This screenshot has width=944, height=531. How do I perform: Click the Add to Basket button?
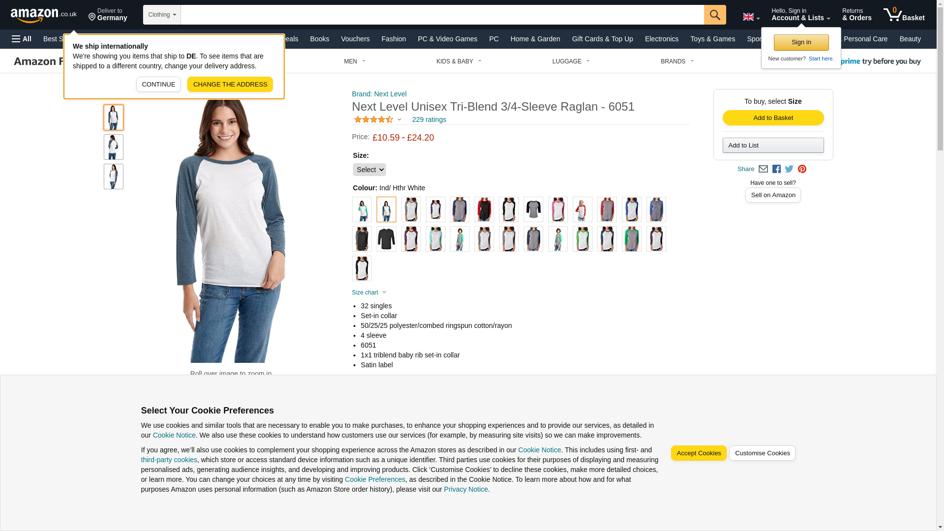point(773,118)
